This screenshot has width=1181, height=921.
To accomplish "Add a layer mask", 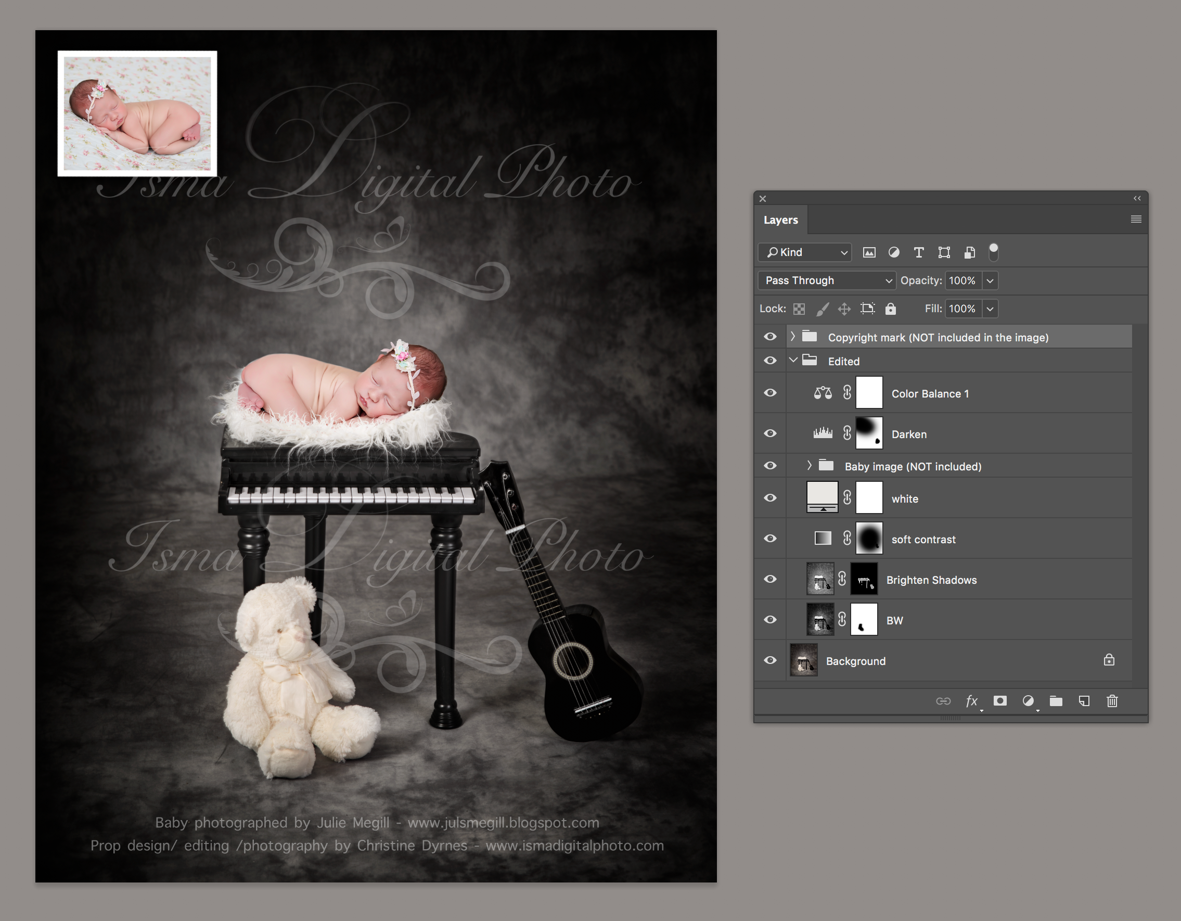I will pos(1000,701).
